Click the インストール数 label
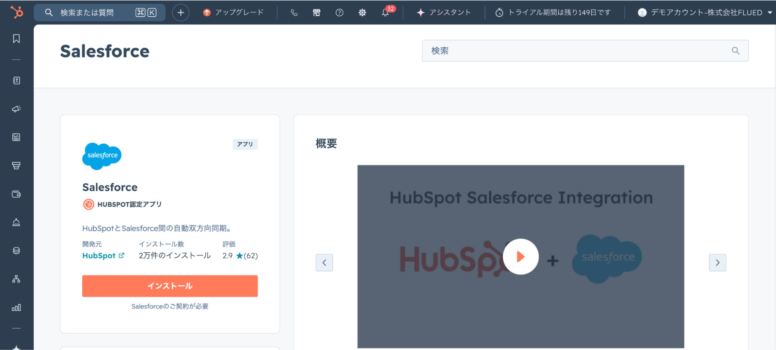The width and height of the screenshot is (776, 350). [161, 244]
